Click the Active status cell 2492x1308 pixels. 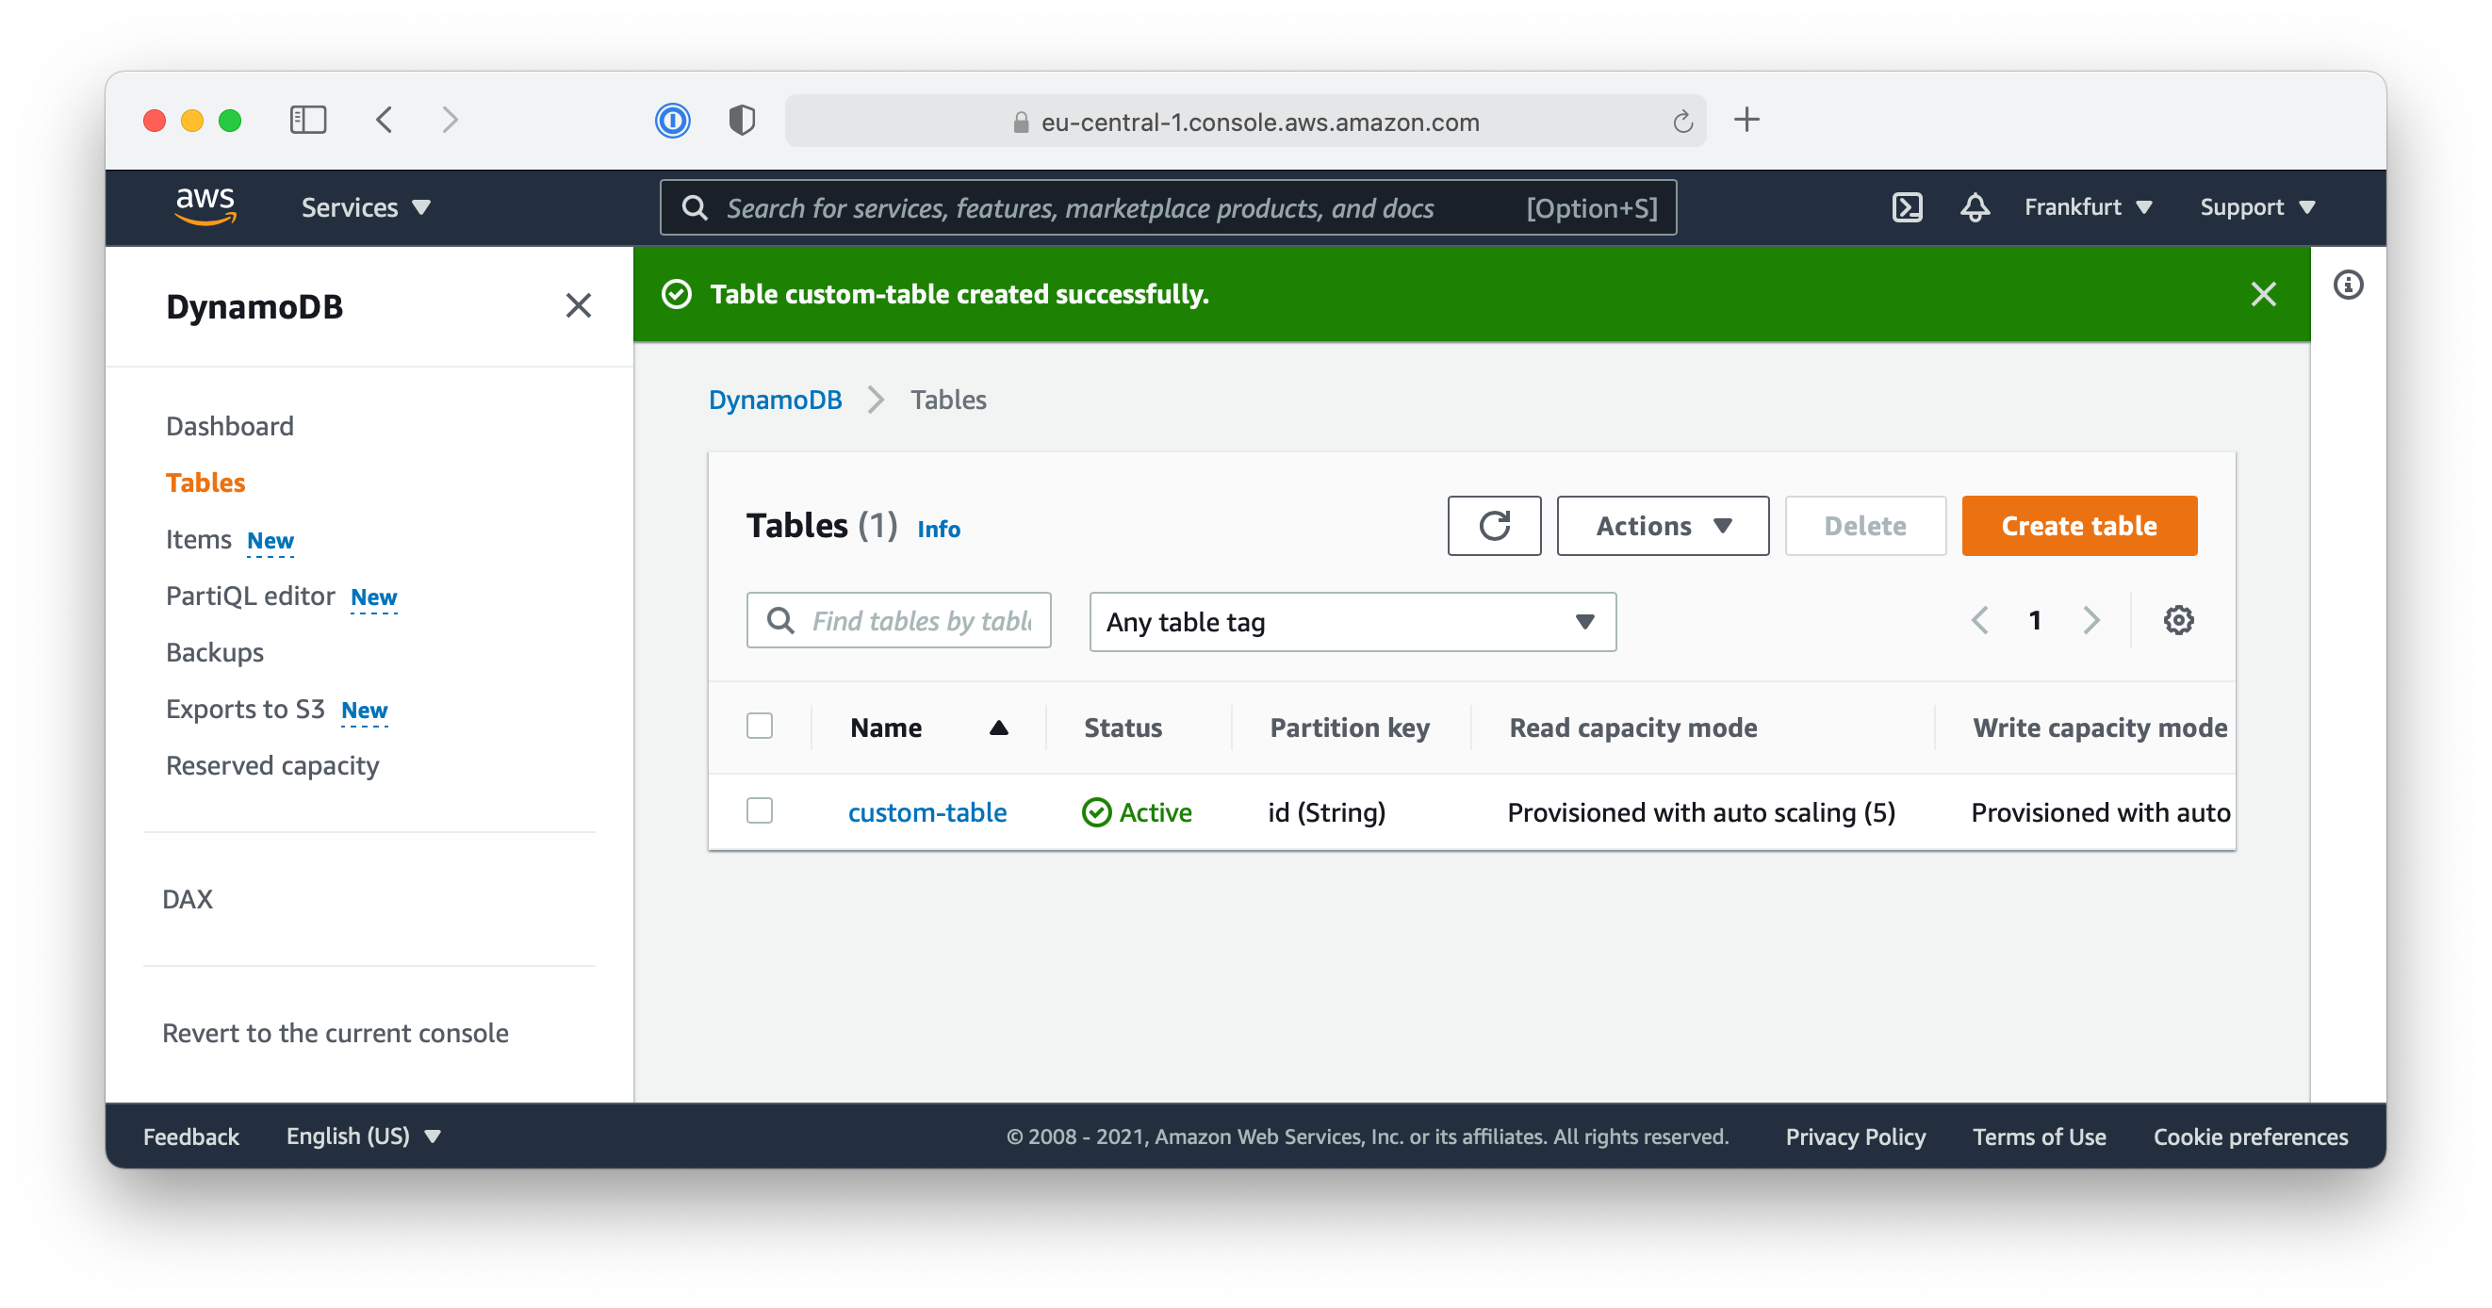(1136, 811)
